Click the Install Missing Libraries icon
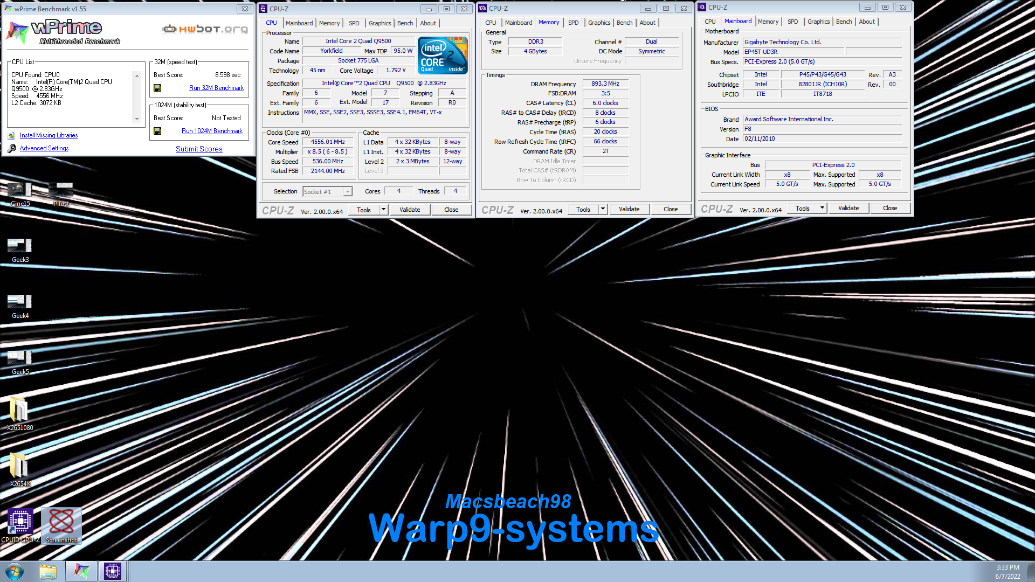Viewport: 1035px width, 582px height. (11, 136)
